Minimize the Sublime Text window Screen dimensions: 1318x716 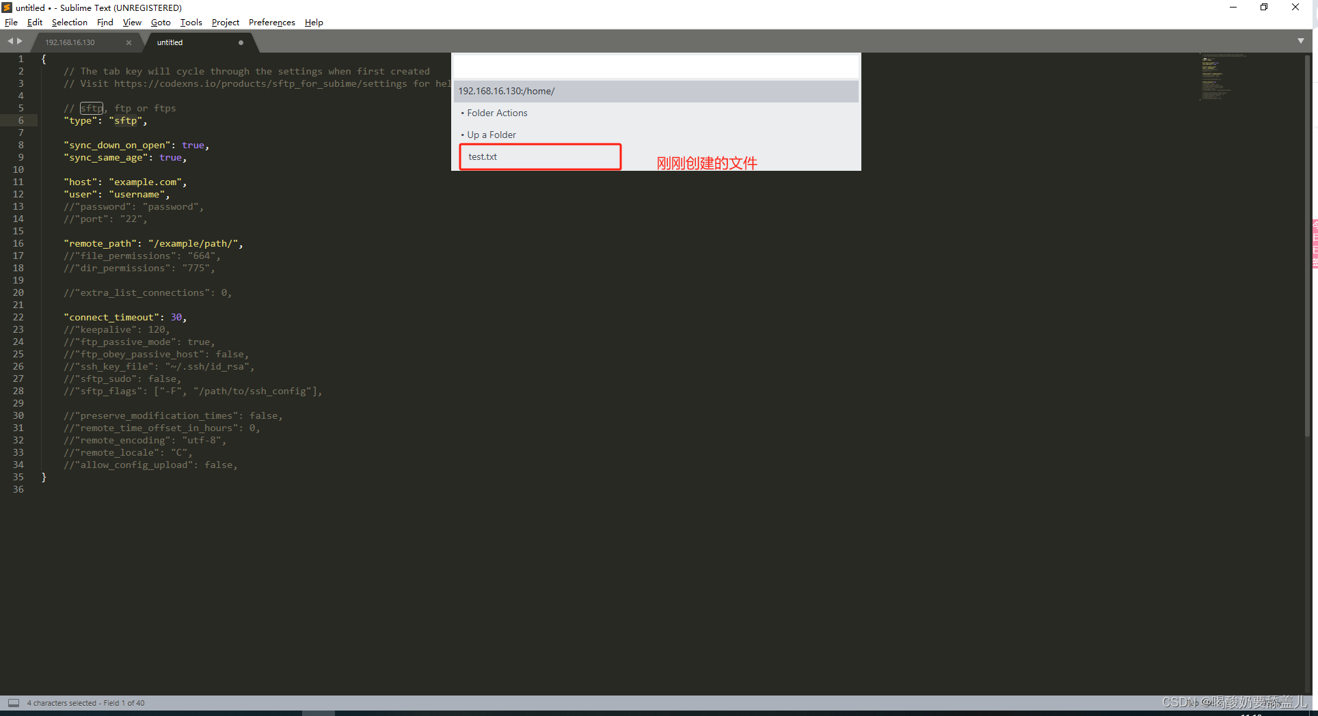(1233, 8)
